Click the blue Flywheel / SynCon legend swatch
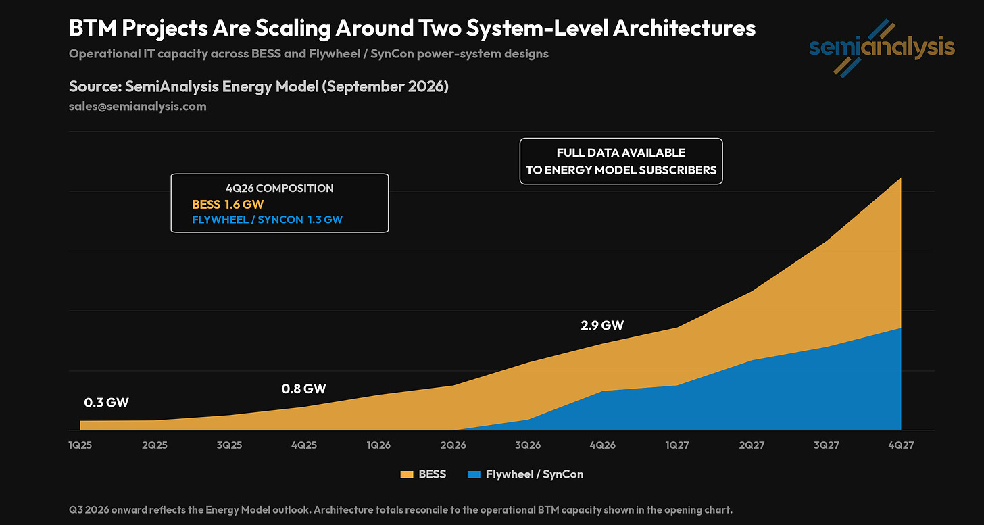 click(472, 474)
